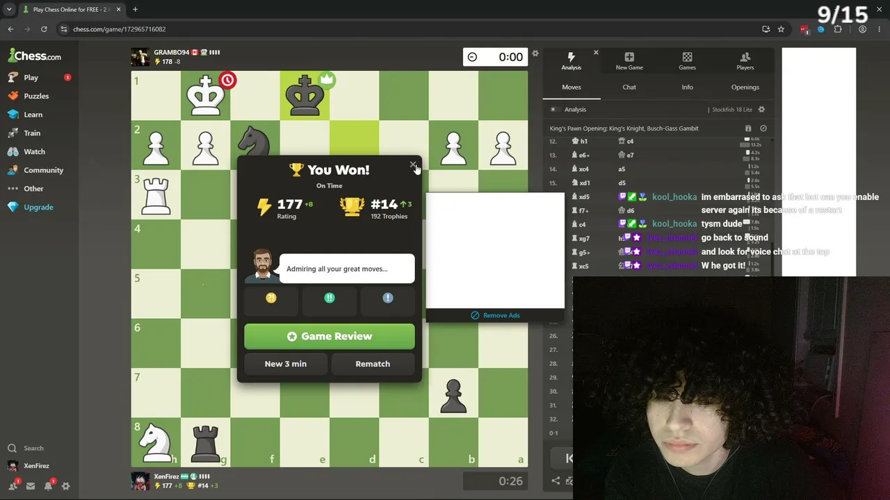Reload the page in the browser
890x500 pixels.
(x=44, y=29)
